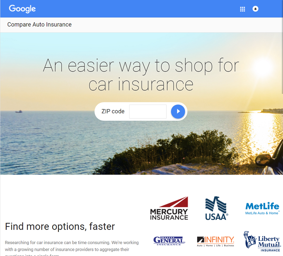Click the car mirror in hero image
283x256 pixels.
pyautogui.click(x=264, y=160)
